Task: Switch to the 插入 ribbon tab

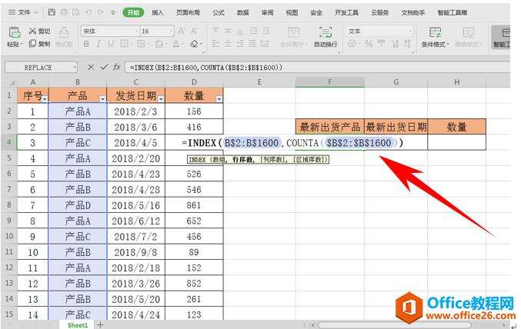Action: [157, 13]
